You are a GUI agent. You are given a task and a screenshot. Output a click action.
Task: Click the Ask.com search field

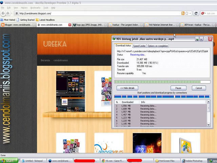click(x=212, y=13)
